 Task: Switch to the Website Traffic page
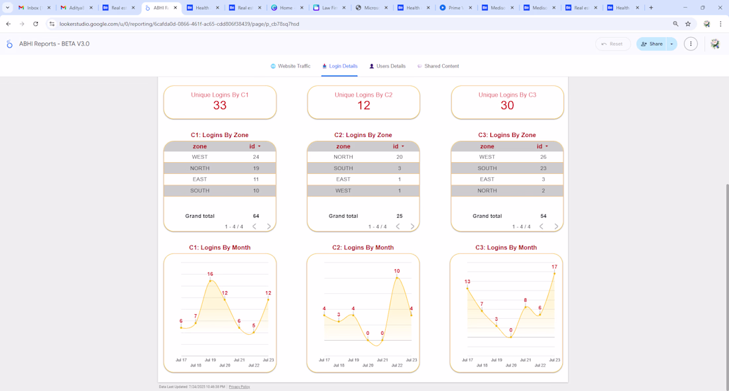point(290,66)
